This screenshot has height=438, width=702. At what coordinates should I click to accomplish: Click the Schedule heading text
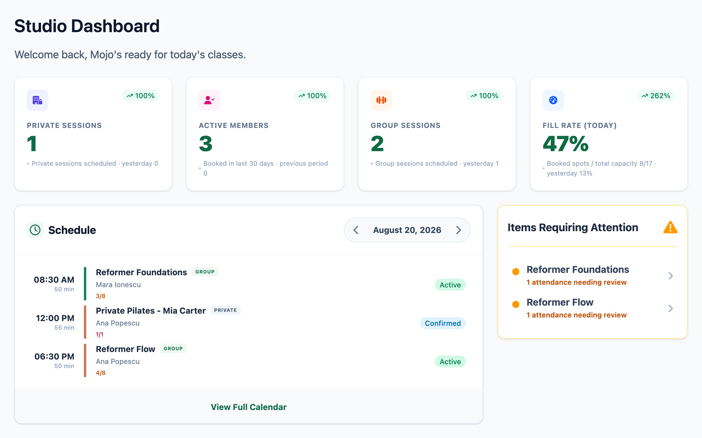tap(72, 230)
